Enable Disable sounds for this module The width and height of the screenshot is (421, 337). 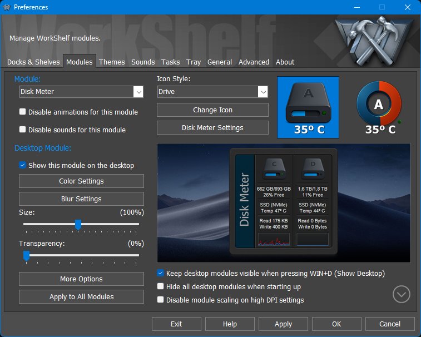point(23,130)
